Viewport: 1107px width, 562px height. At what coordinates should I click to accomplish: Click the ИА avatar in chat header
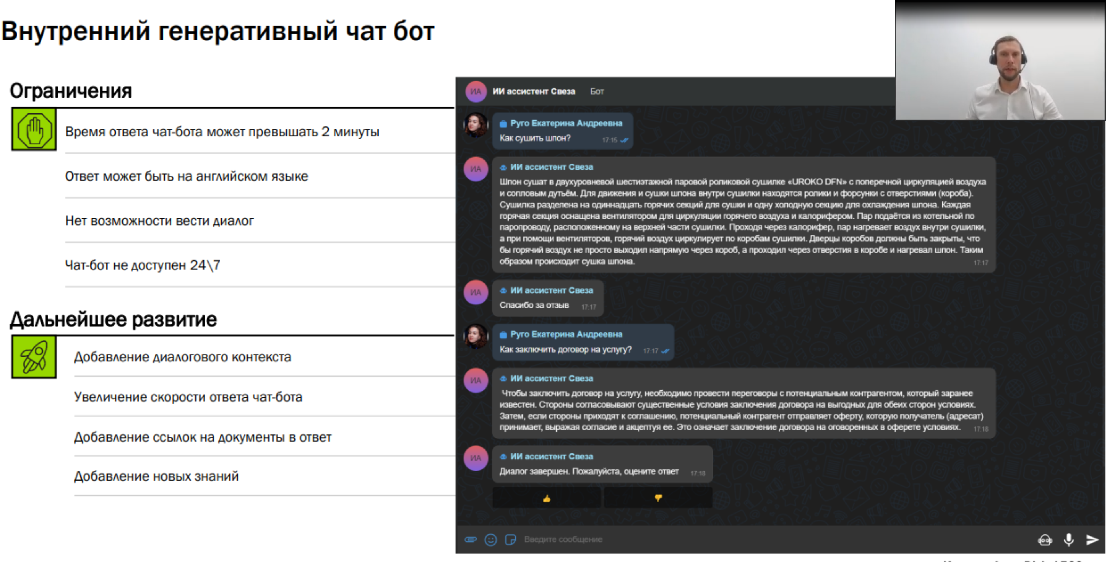coord(476,91)
